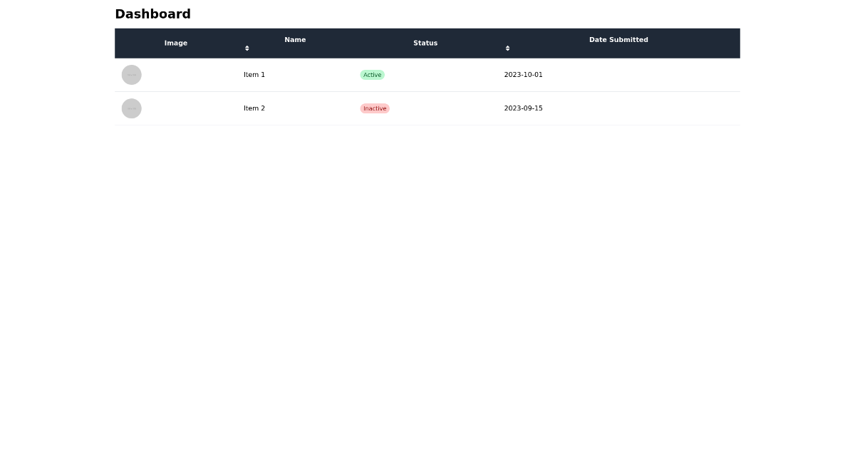The width and height of the screenshot is (855, 449).
Task: Select the Active status badge
Action: pos(372,75)
